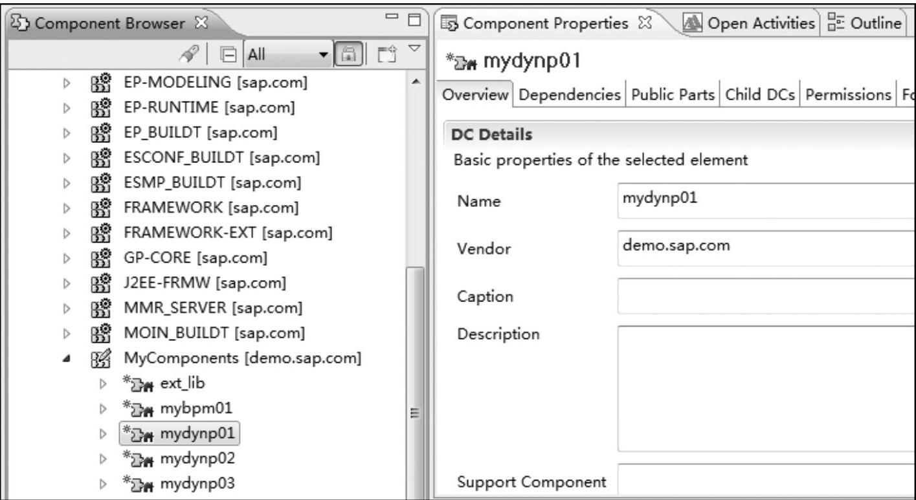Expand the ext_lib component
Image resolution: width=916 pixels, height=500 pixels.
104,383
